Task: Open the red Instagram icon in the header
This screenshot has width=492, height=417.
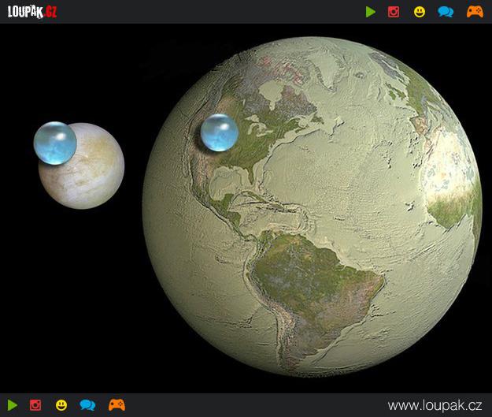Action: [394, 12]
